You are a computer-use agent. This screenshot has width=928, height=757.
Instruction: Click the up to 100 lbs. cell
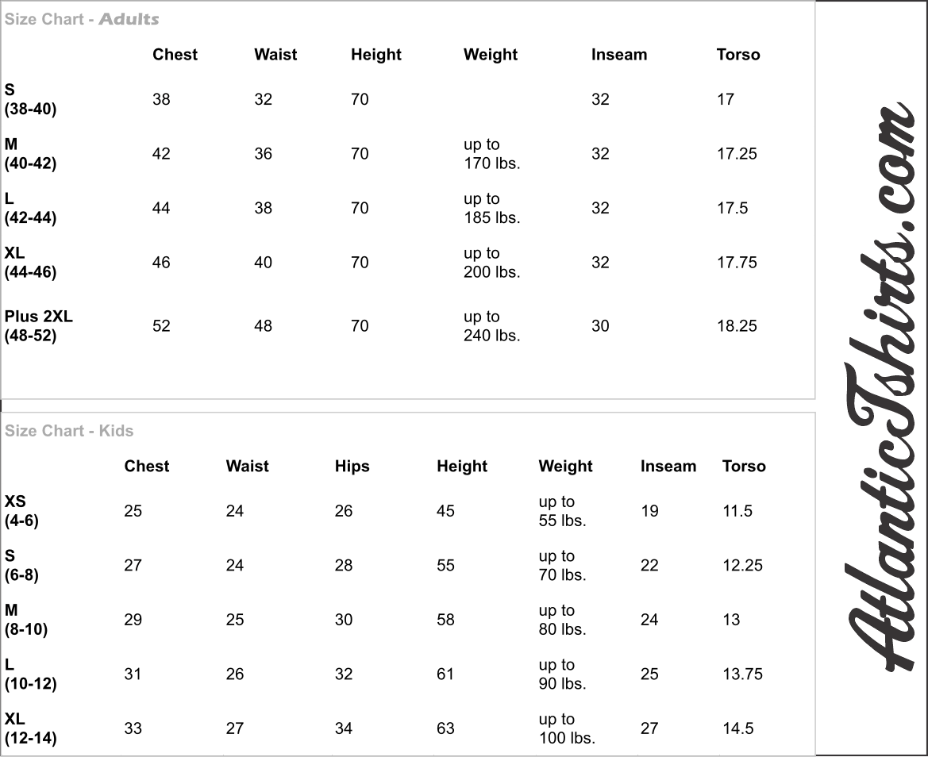point(567,728)
